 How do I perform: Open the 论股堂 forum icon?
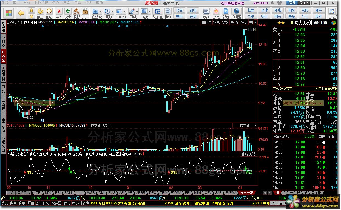pyautogui.click(x=158, y=11)
